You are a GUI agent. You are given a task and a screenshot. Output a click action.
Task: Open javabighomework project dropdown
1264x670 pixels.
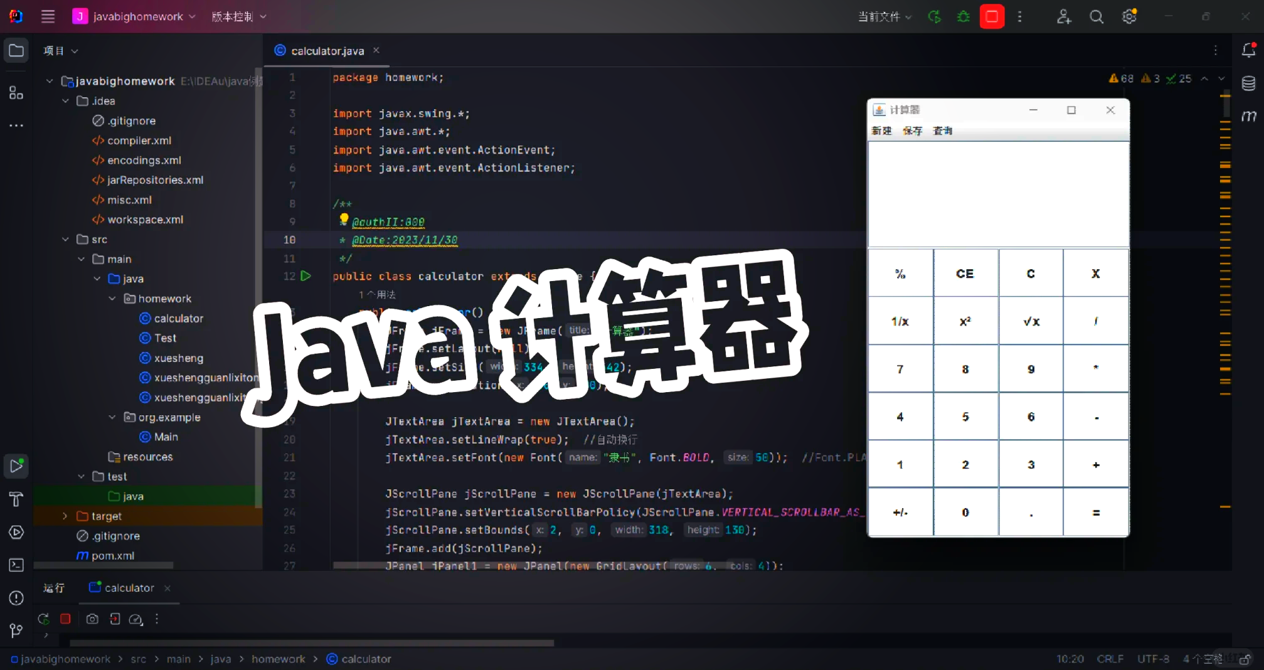coord(134,16)
